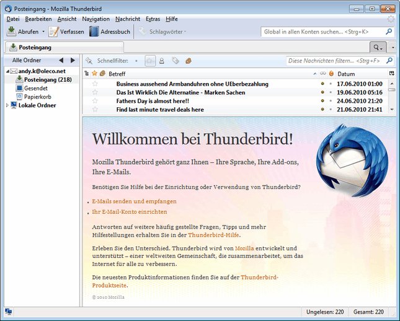Image resolution: width=400 pixels, height=321 pixels.
Task: Open the Papierkorb folder
Action: click(37, 97)
